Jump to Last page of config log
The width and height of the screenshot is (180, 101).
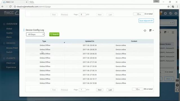tap(110, 90)
